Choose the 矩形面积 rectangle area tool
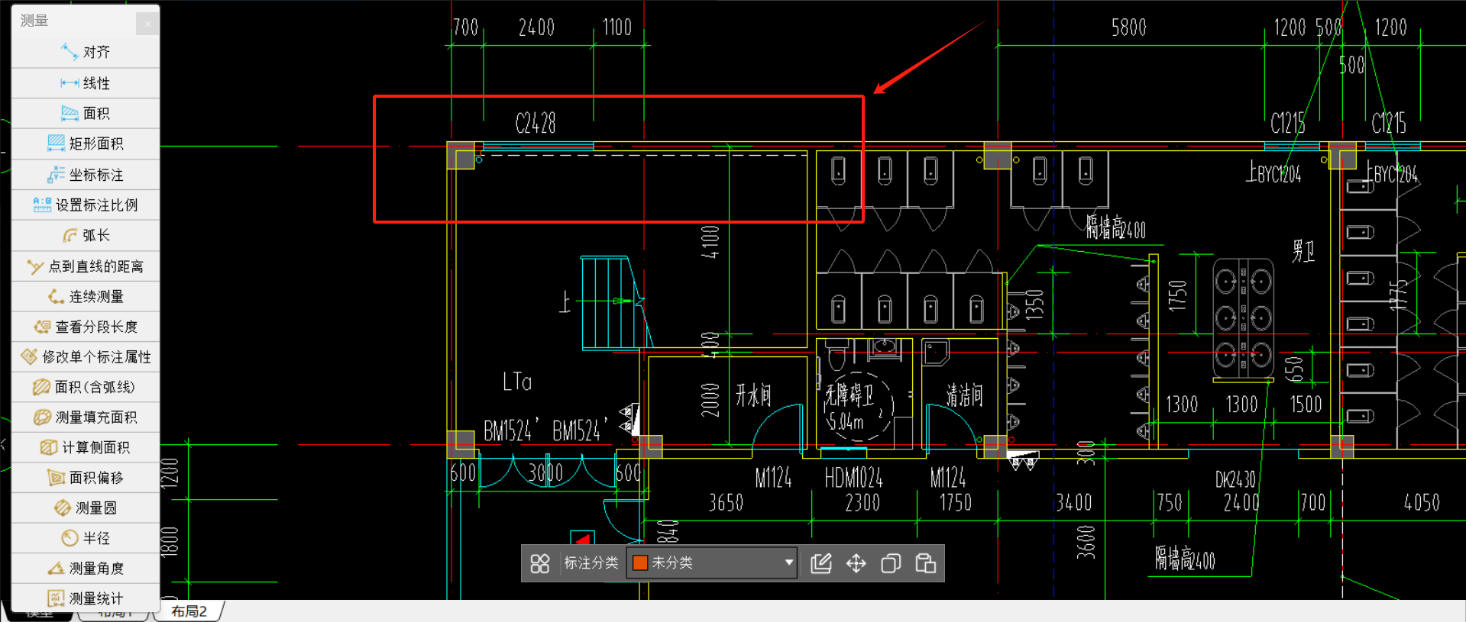Screen dimensions: 1466x622 (x=86, y=143)
